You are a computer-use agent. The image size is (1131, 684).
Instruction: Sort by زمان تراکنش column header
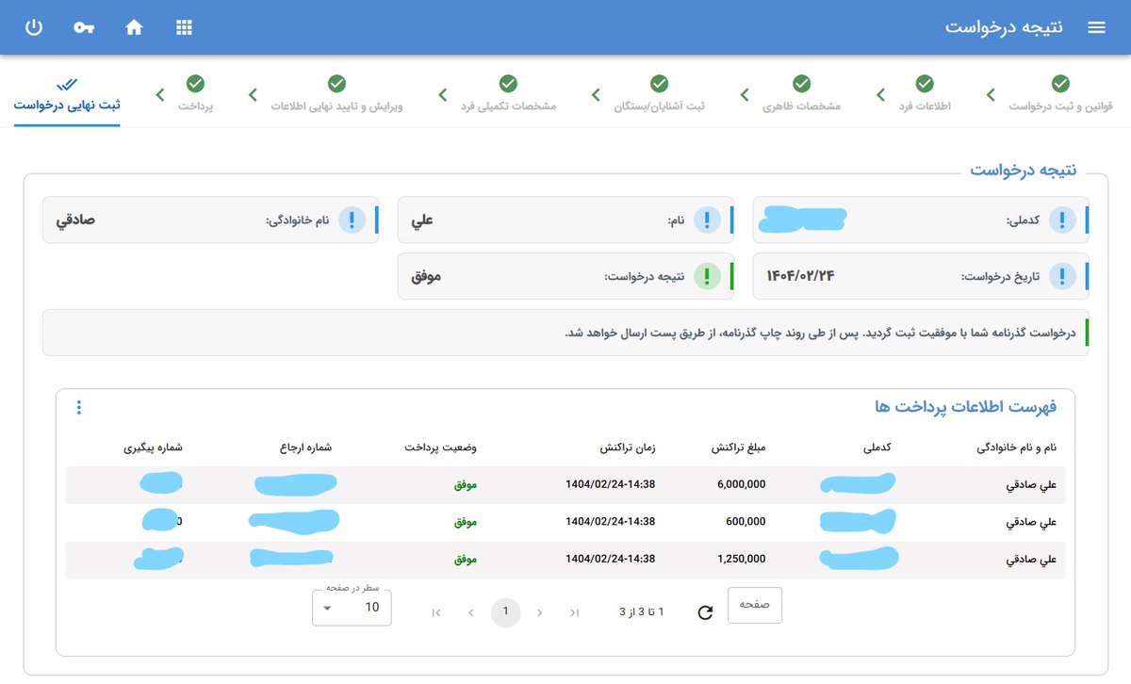[630, 448]
